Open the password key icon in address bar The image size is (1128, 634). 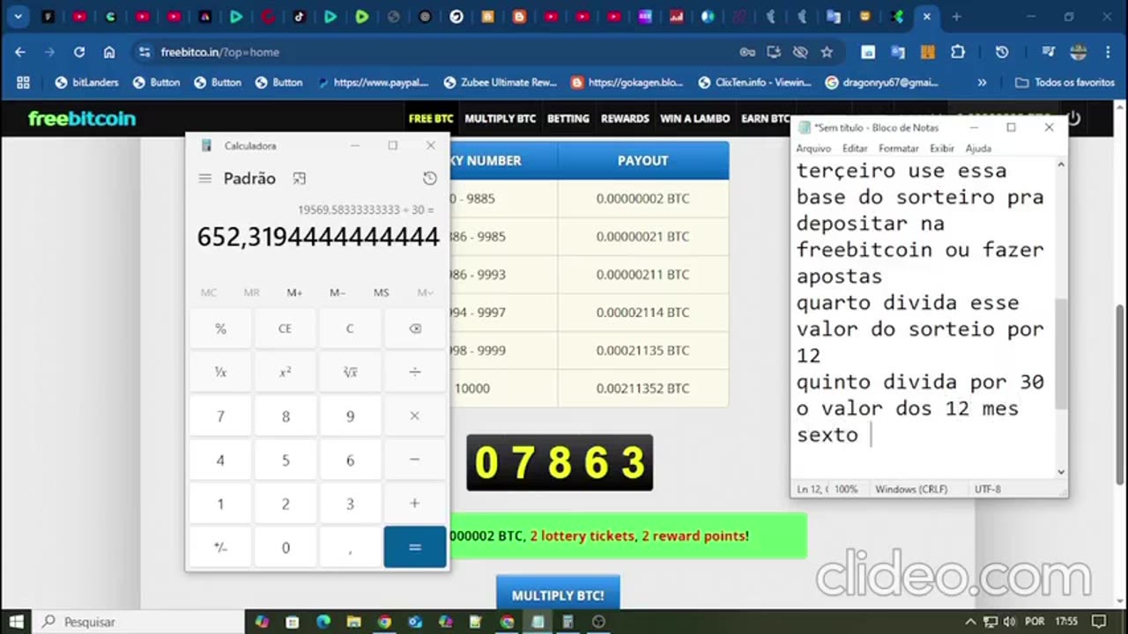click(747, 52)
